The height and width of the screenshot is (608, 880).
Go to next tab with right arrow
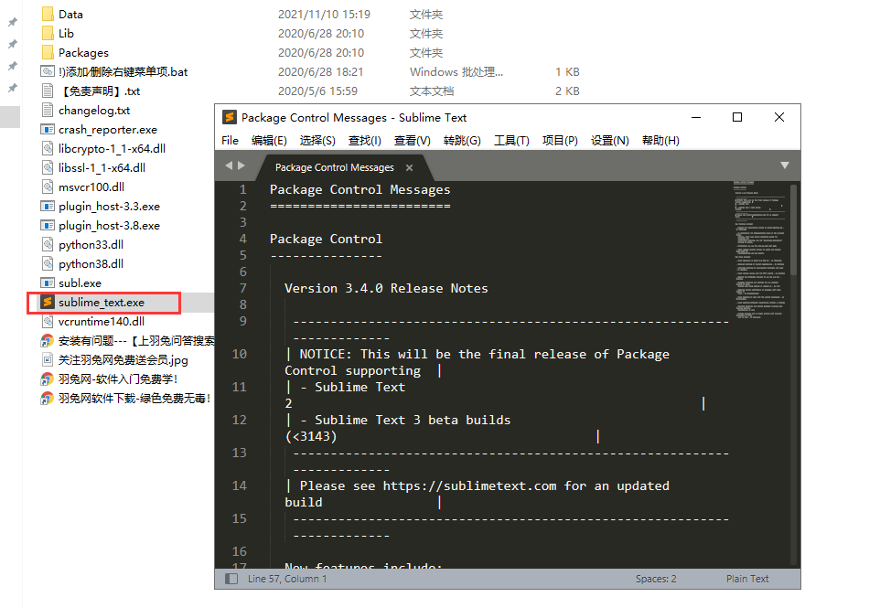tap(241, 165)
